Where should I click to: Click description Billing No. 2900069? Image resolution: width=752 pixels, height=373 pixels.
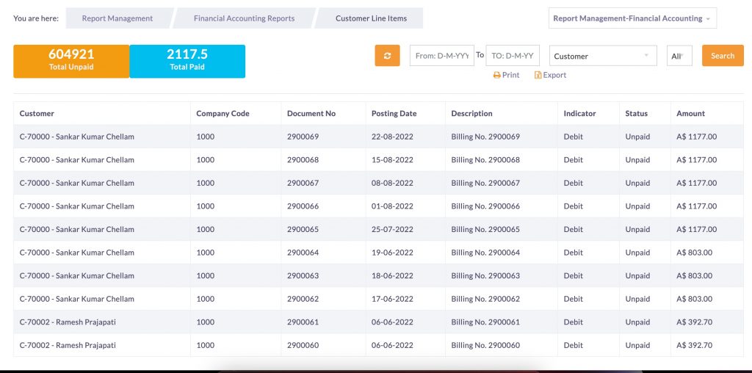485,137
